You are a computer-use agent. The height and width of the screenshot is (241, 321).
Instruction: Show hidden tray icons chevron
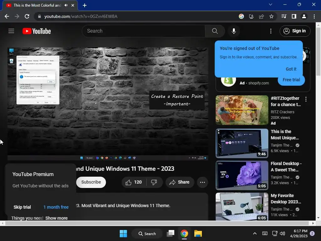pyautogui.click(x=255, y=233)
